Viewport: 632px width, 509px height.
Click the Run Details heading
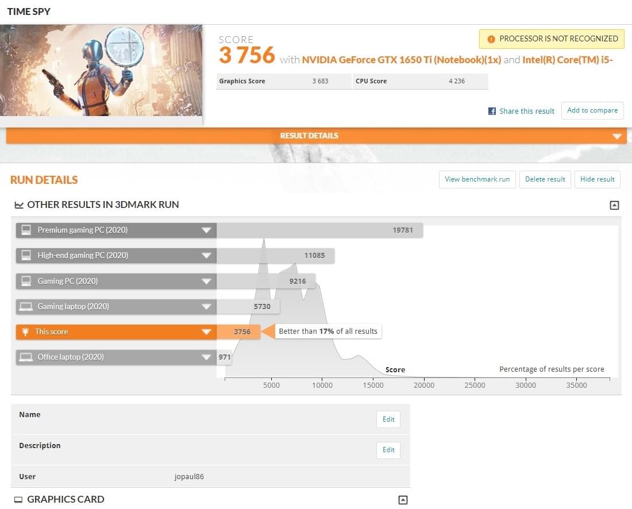tap(44, 180)
